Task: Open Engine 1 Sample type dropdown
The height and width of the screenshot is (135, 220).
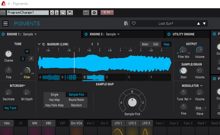Action: [30, 34]
